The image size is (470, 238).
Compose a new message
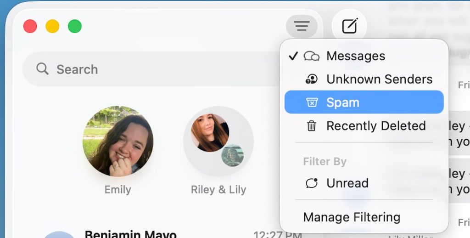(x=349, y=26)
